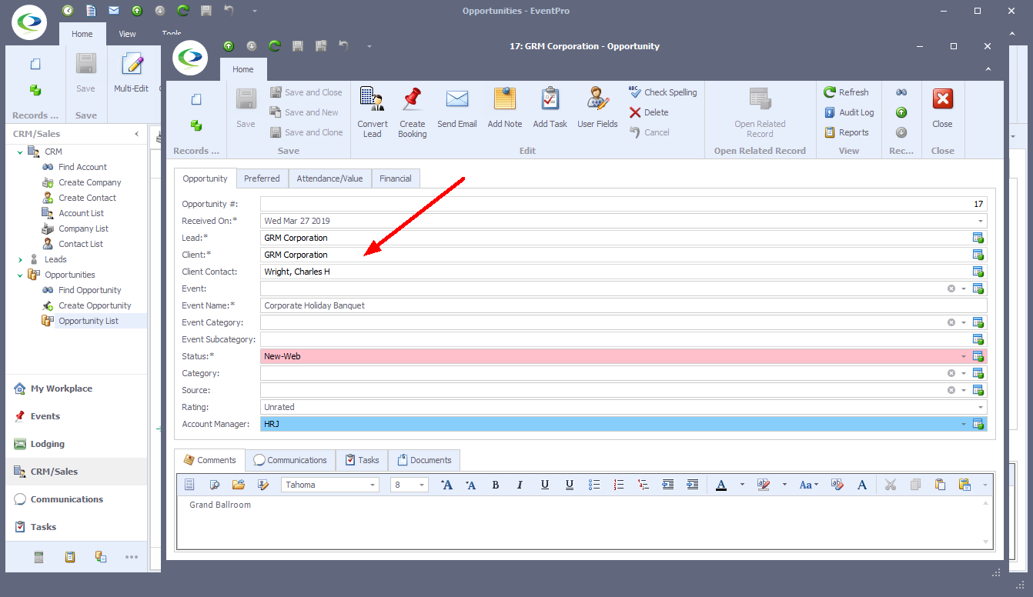Open the font color dropdown arrow

742,485
